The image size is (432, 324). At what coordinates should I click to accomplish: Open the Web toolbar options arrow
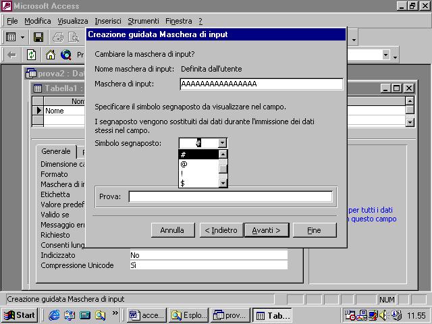395,57
